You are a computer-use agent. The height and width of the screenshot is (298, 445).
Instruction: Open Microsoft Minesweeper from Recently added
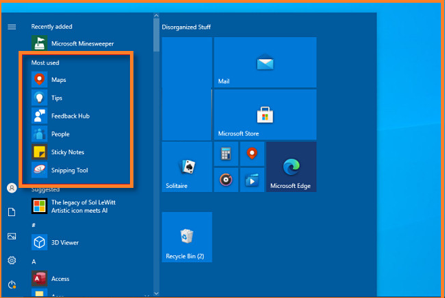coord(73,43)
